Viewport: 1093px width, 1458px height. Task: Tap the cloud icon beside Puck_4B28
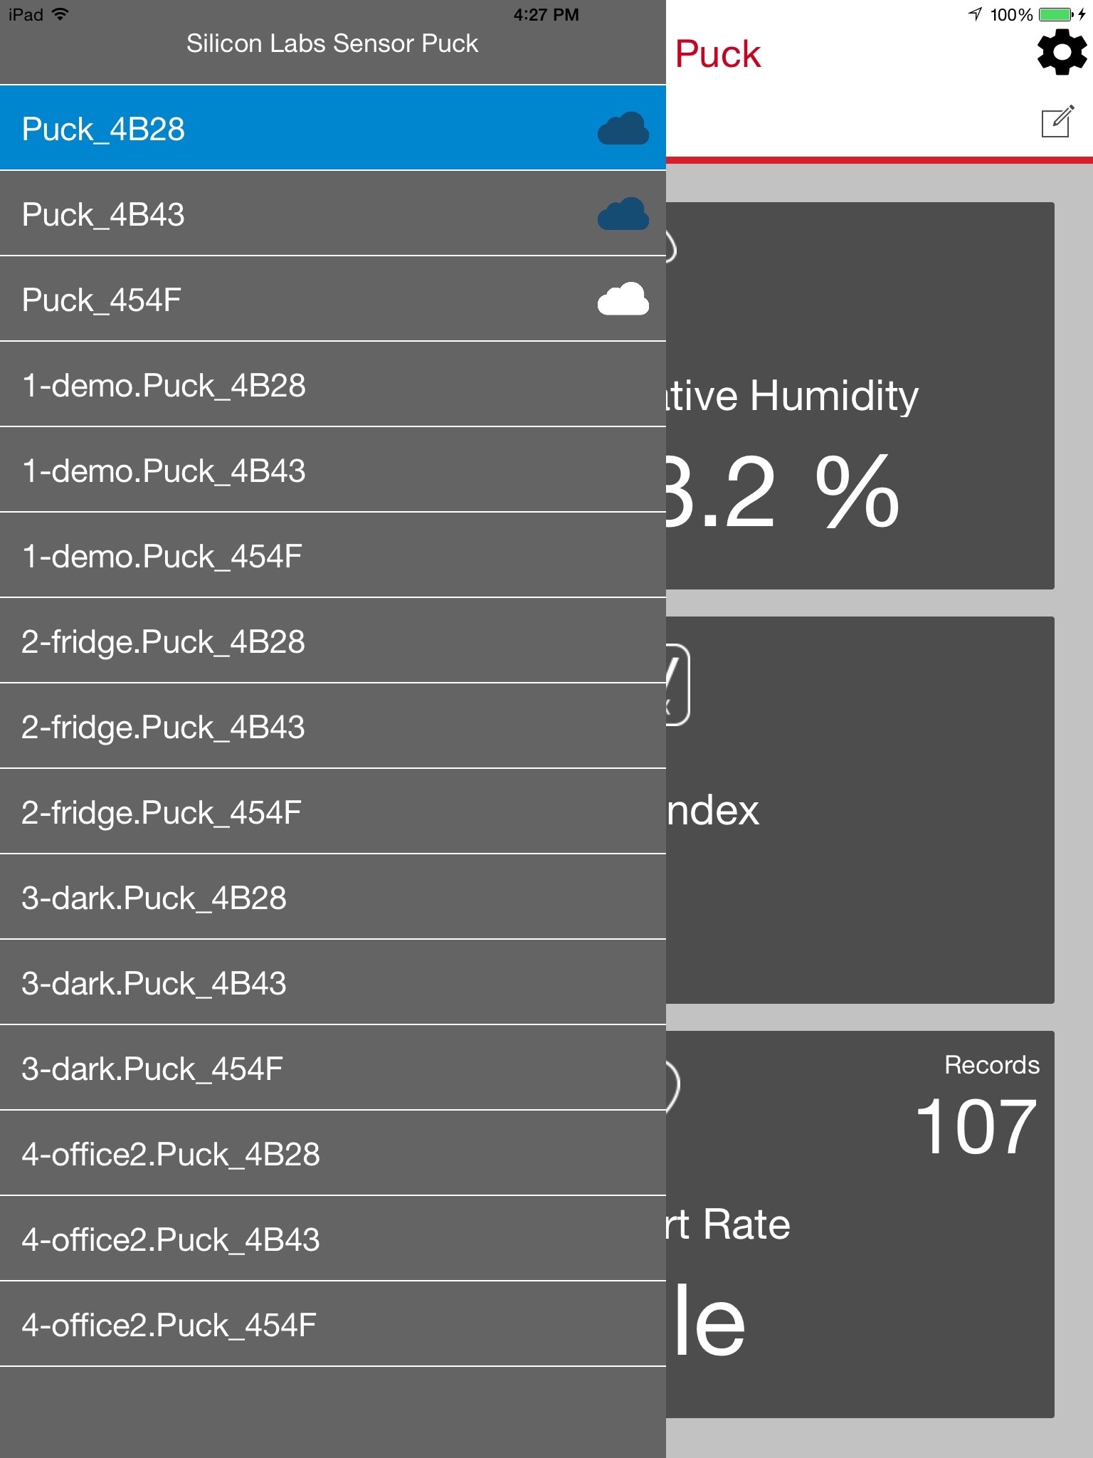coord(623,129)
